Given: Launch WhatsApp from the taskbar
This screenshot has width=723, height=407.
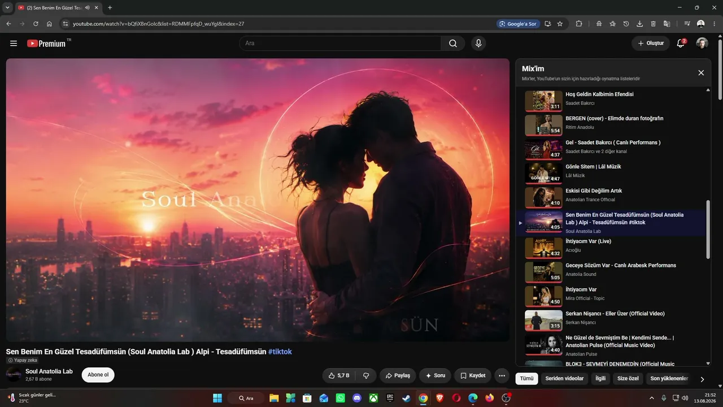Looking at the screenshot, I should pyautogui.click(x=340, y=398).
